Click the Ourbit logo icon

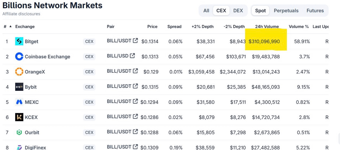(19, 132)
